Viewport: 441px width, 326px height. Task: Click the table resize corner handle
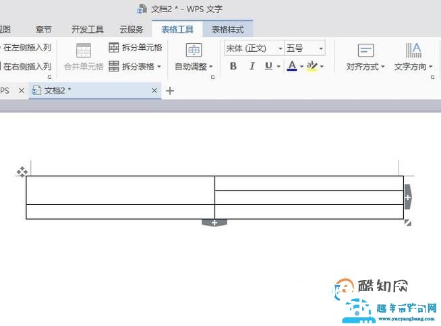tap(408, 223)
